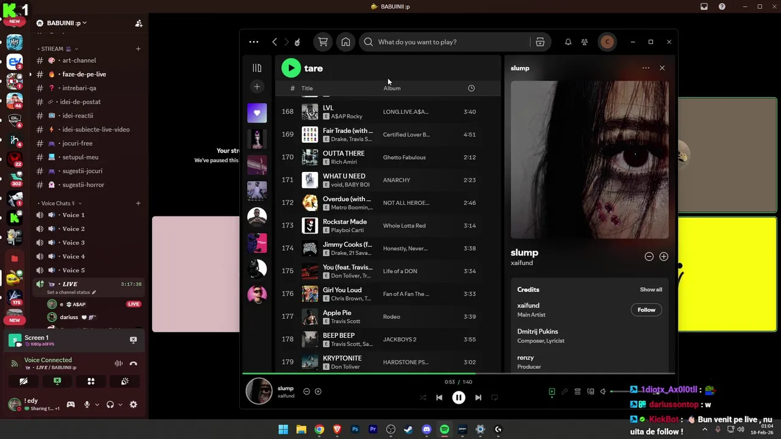This screenshot has height=439, width=781.
Task: Toggle shuffle in Spotify player bar
Action: [x=423, y=398]
